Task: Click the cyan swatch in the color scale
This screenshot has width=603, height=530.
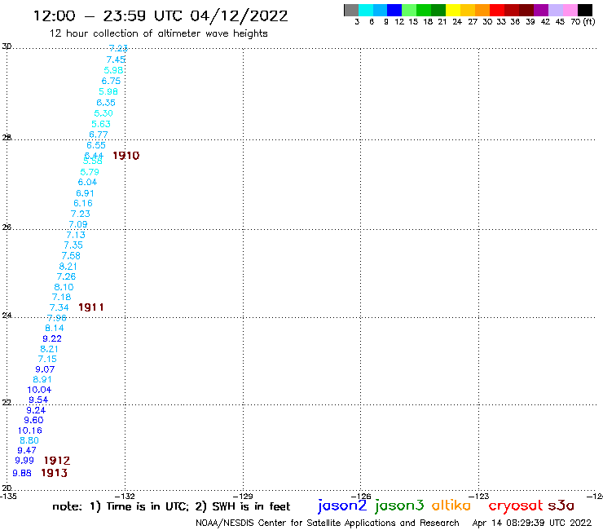Action: click(x=366, y=10)
